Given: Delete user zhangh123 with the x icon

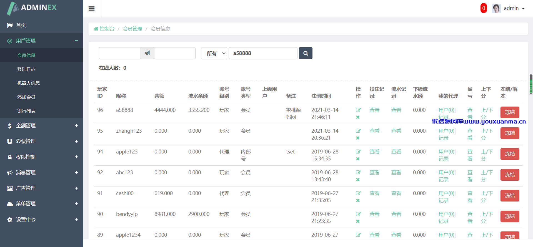Looking at the screenshot, I should click(358, 138).
